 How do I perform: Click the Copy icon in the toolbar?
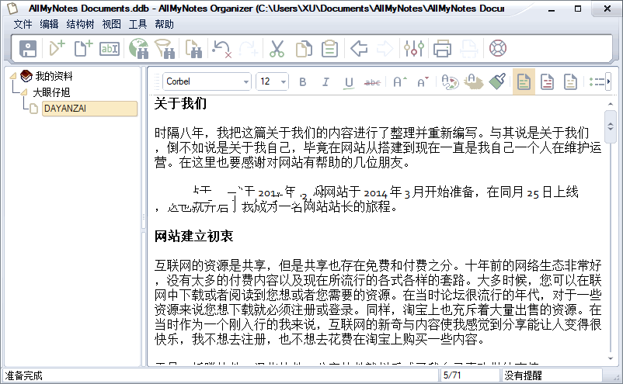[x=304, y=49]
